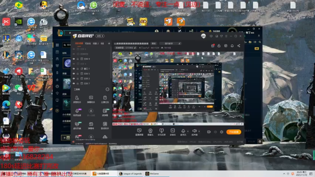This screenshot has height=177, width=315.
Task: Click the pencil icon beside 操作教学
Action: point(180,44)
